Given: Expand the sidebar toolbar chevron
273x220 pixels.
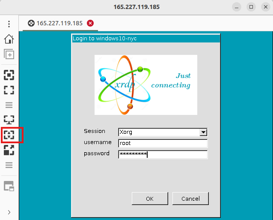Looking at the screenshot, I should tap(9, 212).
